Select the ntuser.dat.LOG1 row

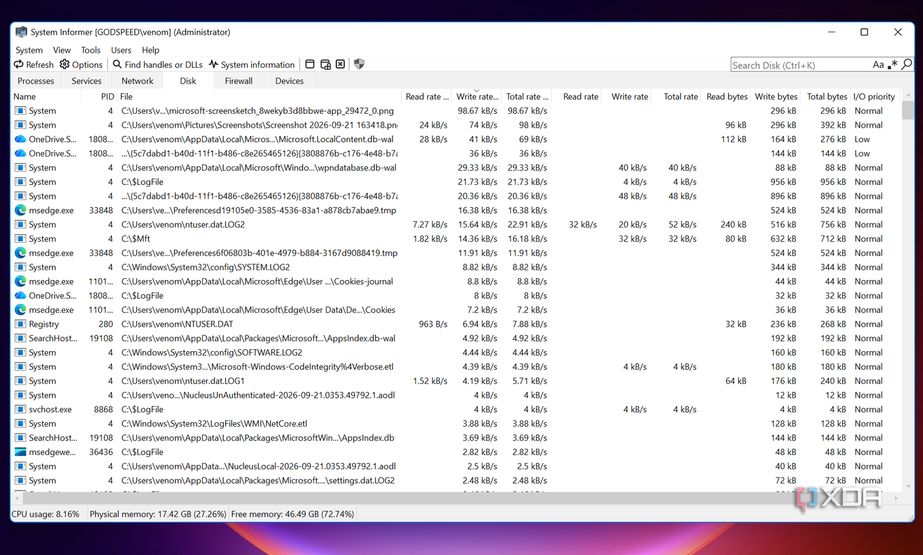pos(456,381)
